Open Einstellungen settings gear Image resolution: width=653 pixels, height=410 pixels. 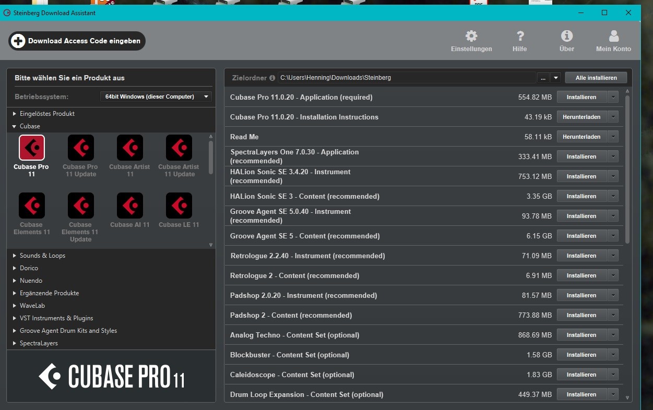pos(471,36)
